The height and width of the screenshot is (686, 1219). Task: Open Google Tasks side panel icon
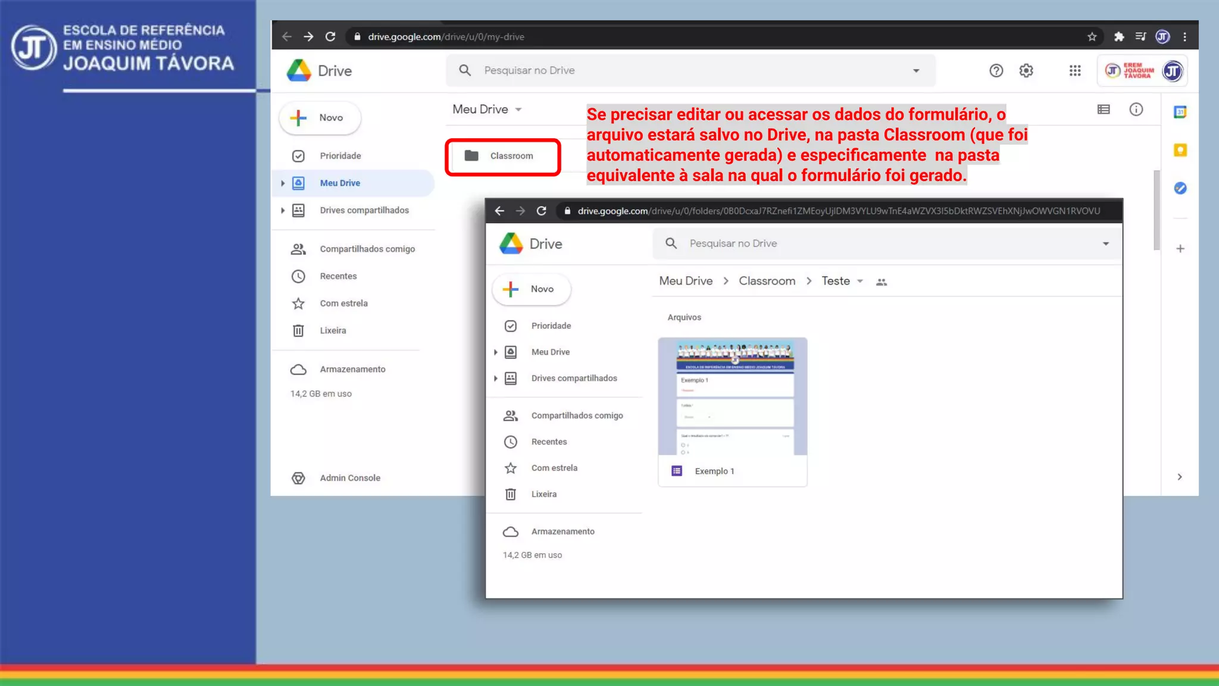pyautogui.click(x=1180, y=188)
